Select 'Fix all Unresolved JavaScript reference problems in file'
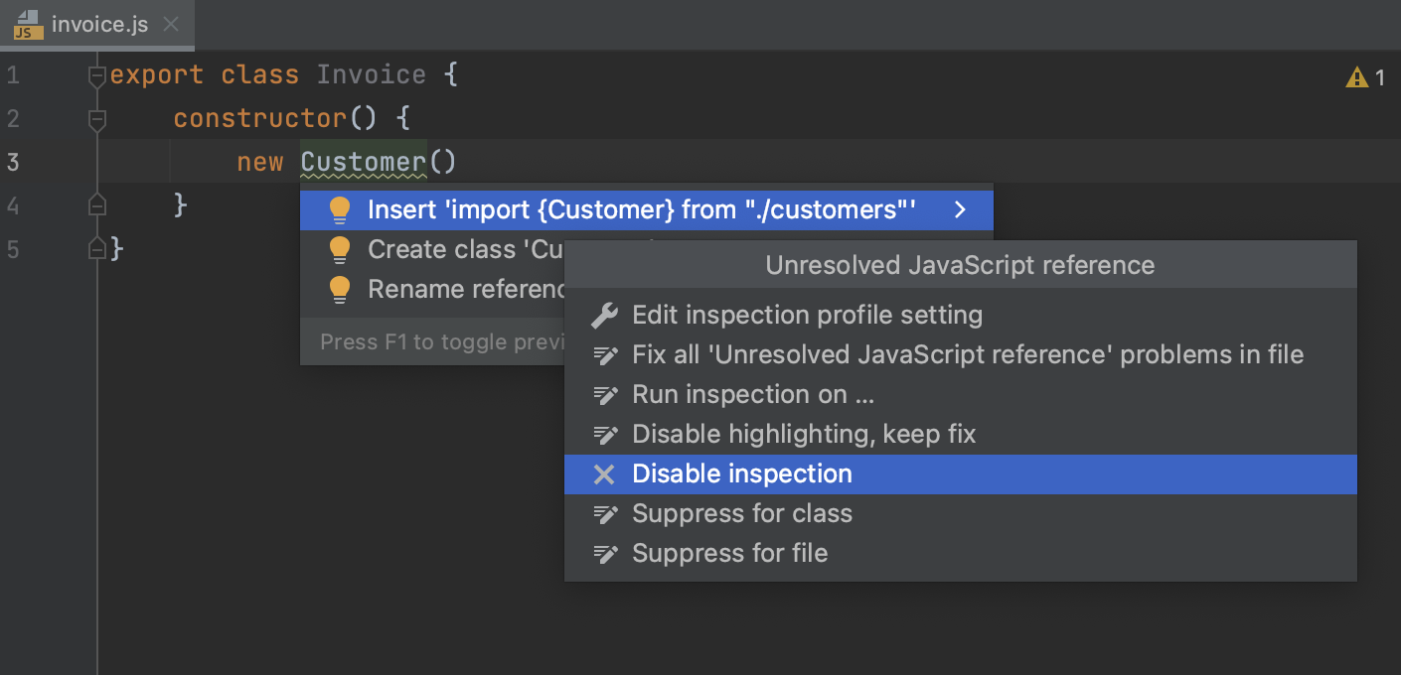This screenshot has width=1401, height=675. [x=969, y=354]
